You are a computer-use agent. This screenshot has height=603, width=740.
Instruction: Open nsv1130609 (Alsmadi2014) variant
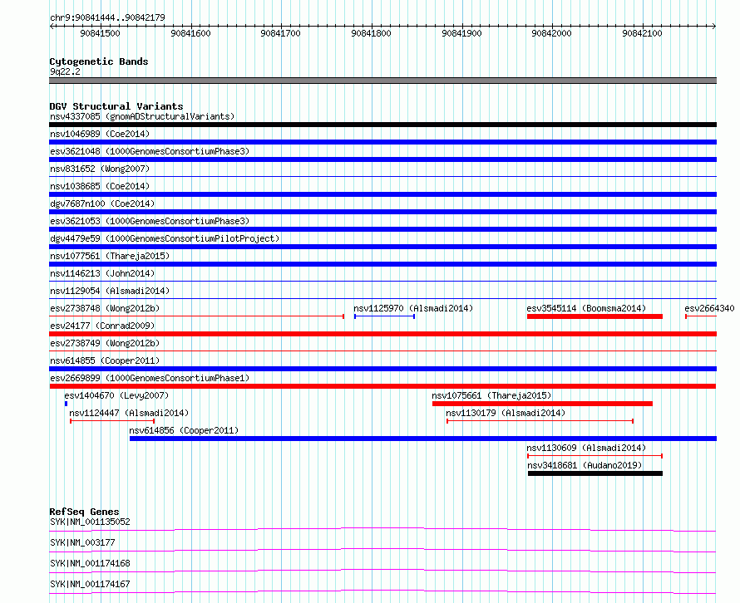(x=587, y=448)
